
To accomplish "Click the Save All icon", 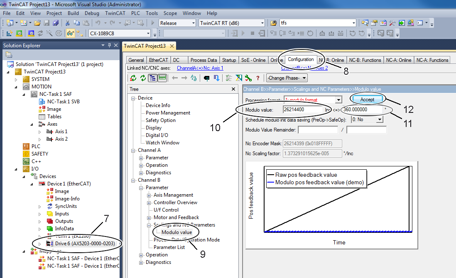I will 56,23.
